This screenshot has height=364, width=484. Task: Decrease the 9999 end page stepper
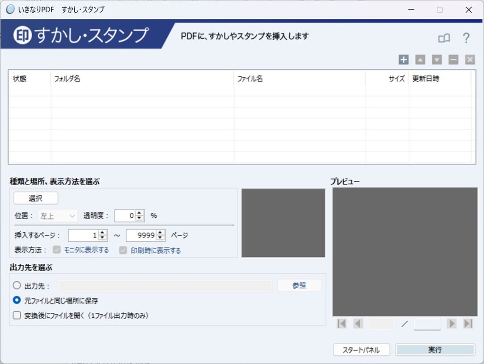click(x=160, y=237)
